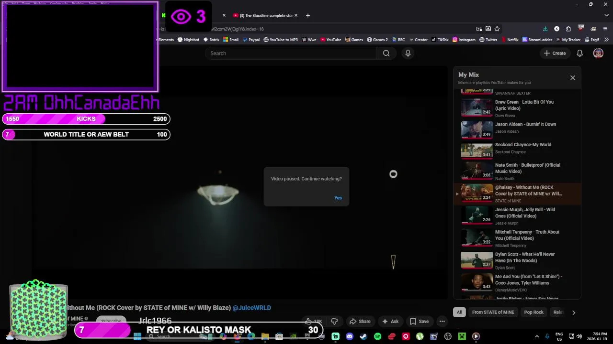The height and width of the screenshot is (344, 613).
Task: Open Botrix bookmark
Action: pos(211,40)
